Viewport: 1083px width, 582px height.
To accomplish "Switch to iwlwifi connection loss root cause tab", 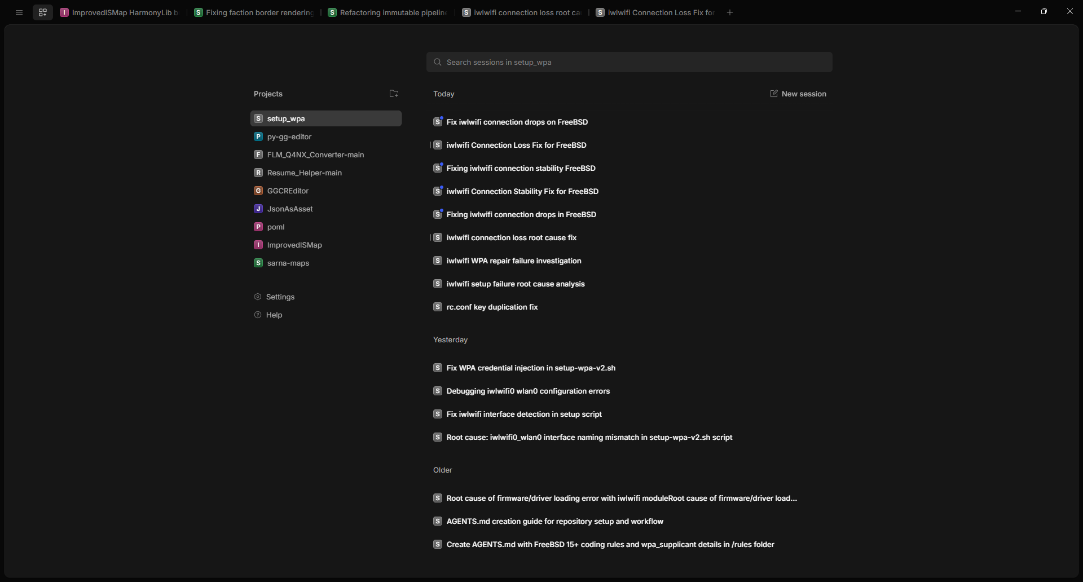I will coord(522,12).
